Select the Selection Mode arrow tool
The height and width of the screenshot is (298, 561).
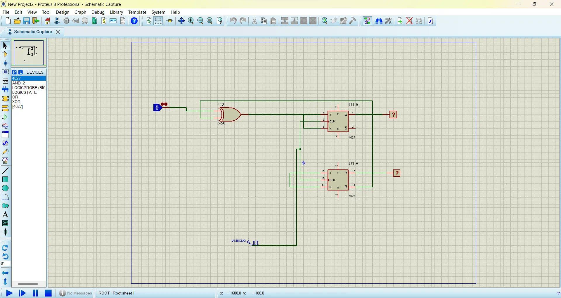[5, 46]
